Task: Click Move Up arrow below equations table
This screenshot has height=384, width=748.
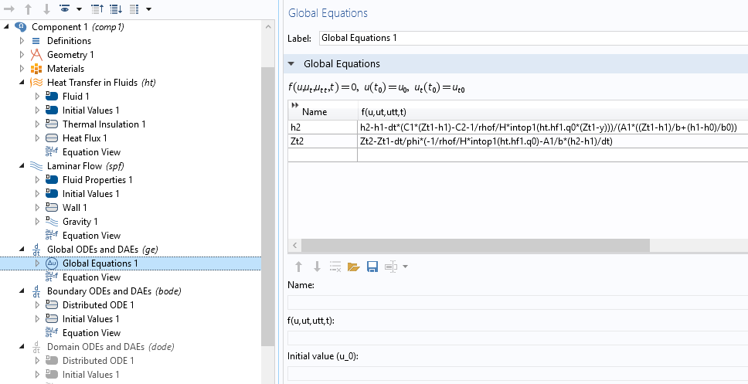Action: 298,267
